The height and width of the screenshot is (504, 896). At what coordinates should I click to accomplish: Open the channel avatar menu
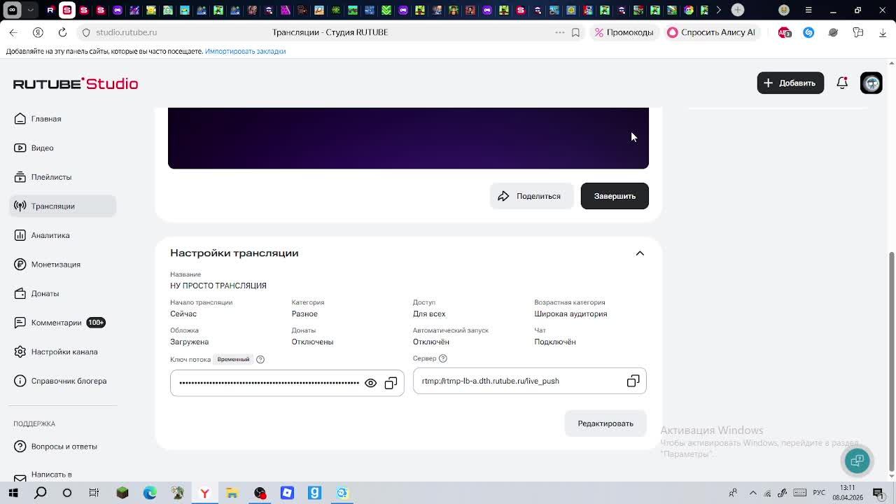click(x=871, y=83)
